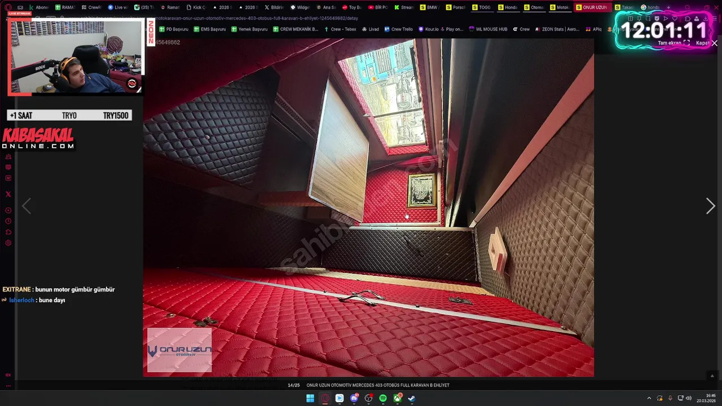This screenshot has height=406, width=722.
Task: Open GX Corner at sidebar bottom
Action: [8, 375]
